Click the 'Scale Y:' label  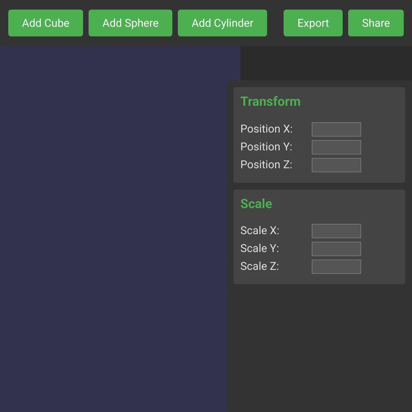[260, 248]
